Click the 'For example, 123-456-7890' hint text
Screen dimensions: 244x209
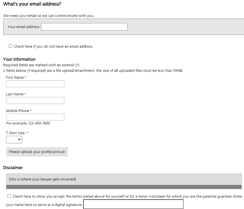28,123
